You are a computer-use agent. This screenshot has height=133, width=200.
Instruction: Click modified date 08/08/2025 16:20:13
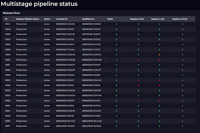pos(91,29)
